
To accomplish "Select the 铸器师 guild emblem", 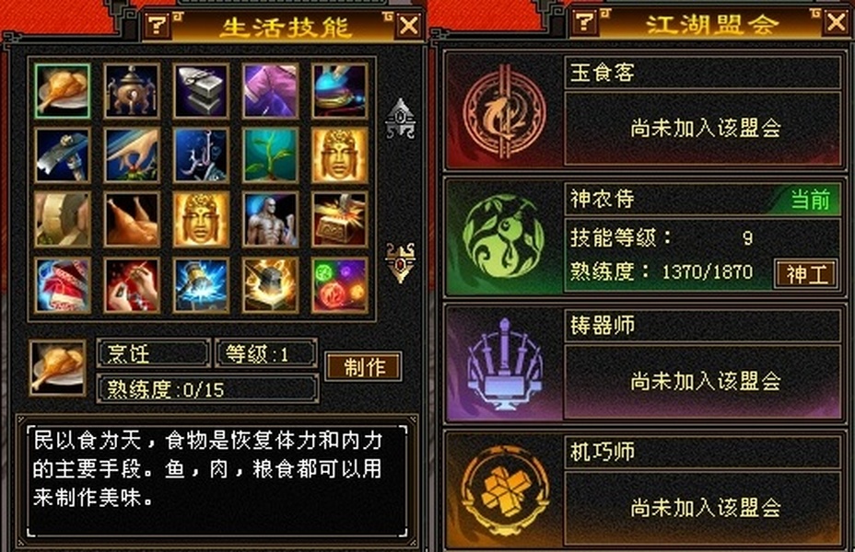I will pos(504,363).
